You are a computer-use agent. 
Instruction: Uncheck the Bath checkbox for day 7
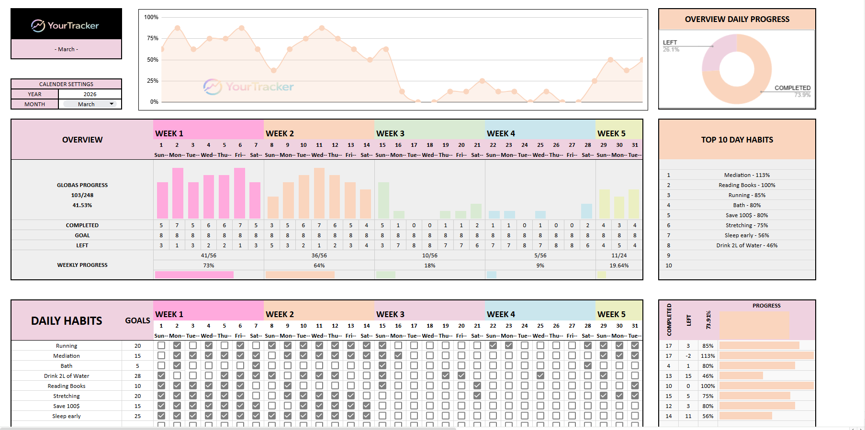(256, 365)
